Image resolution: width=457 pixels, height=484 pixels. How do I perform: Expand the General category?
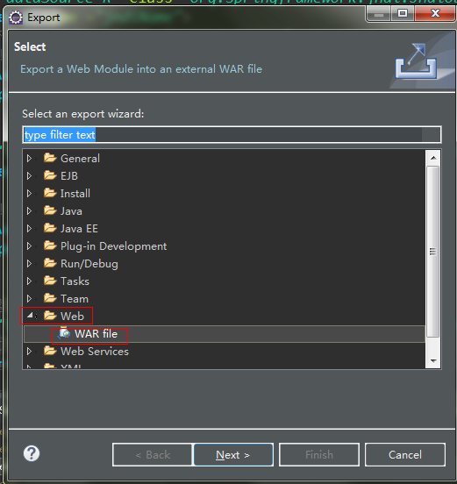(x=29, y=159)
